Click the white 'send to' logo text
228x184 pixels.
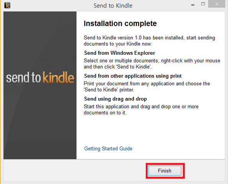23,78
